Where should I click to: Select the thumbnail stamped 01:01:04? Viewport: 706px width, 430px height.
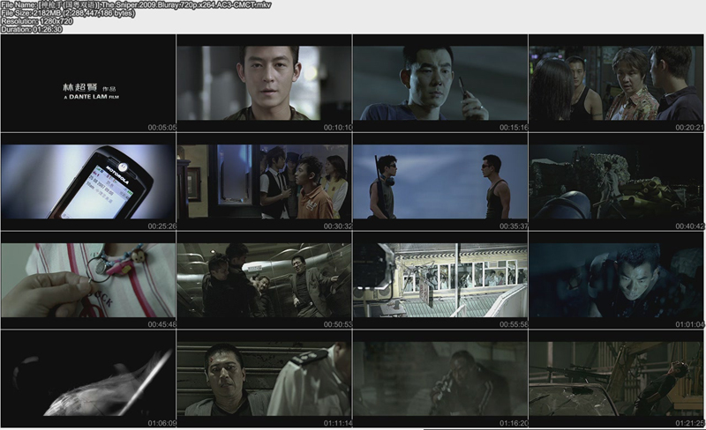[616, 280]
